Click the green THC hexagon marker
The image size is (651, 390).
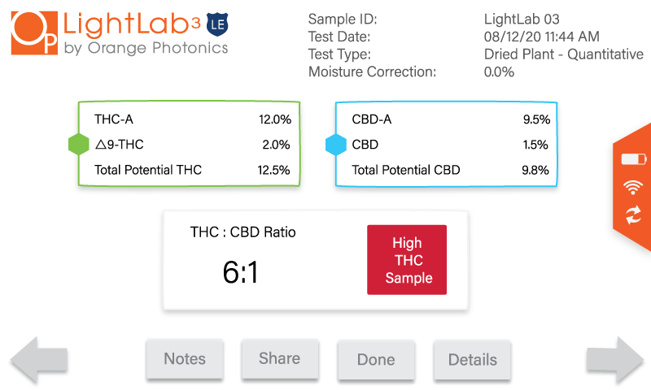(78, 145)
